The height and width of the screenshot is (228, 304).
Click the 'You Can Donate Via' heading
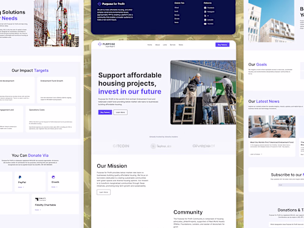pos(30,156)
